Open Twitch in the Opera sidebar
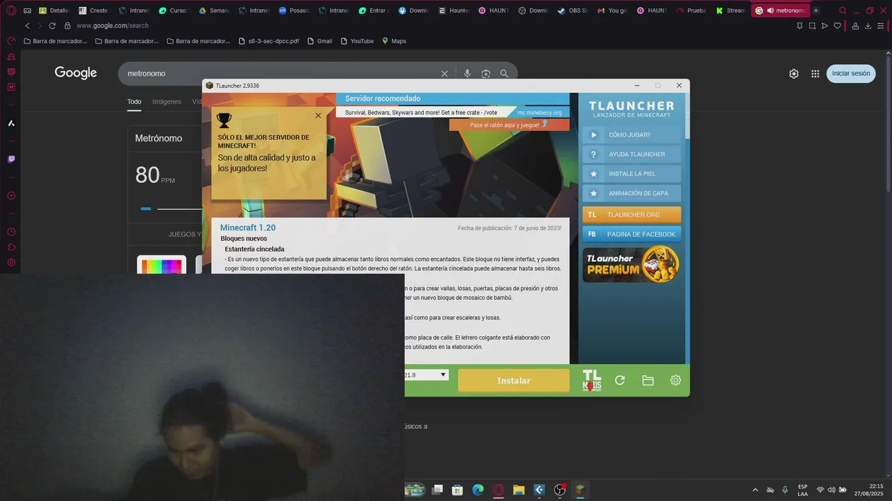Screen dimensions: 892x501 click(x=11, y=159)
